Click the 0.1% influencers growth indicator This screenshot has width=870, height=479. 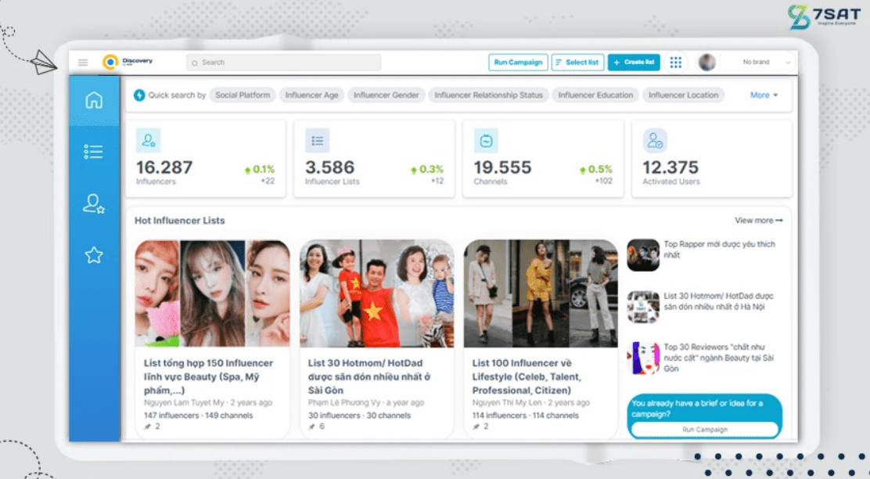[260, 169]
